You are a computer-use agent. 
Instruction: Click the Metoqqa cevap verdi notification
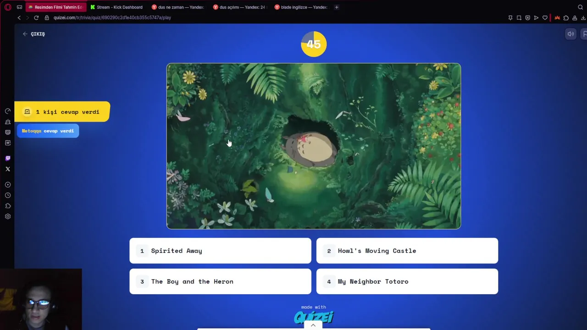[48, 131]
